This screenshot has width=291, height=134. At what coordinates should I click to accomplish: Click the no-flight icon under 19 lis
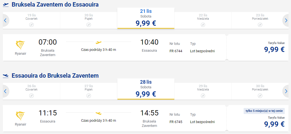pos(31,25)
